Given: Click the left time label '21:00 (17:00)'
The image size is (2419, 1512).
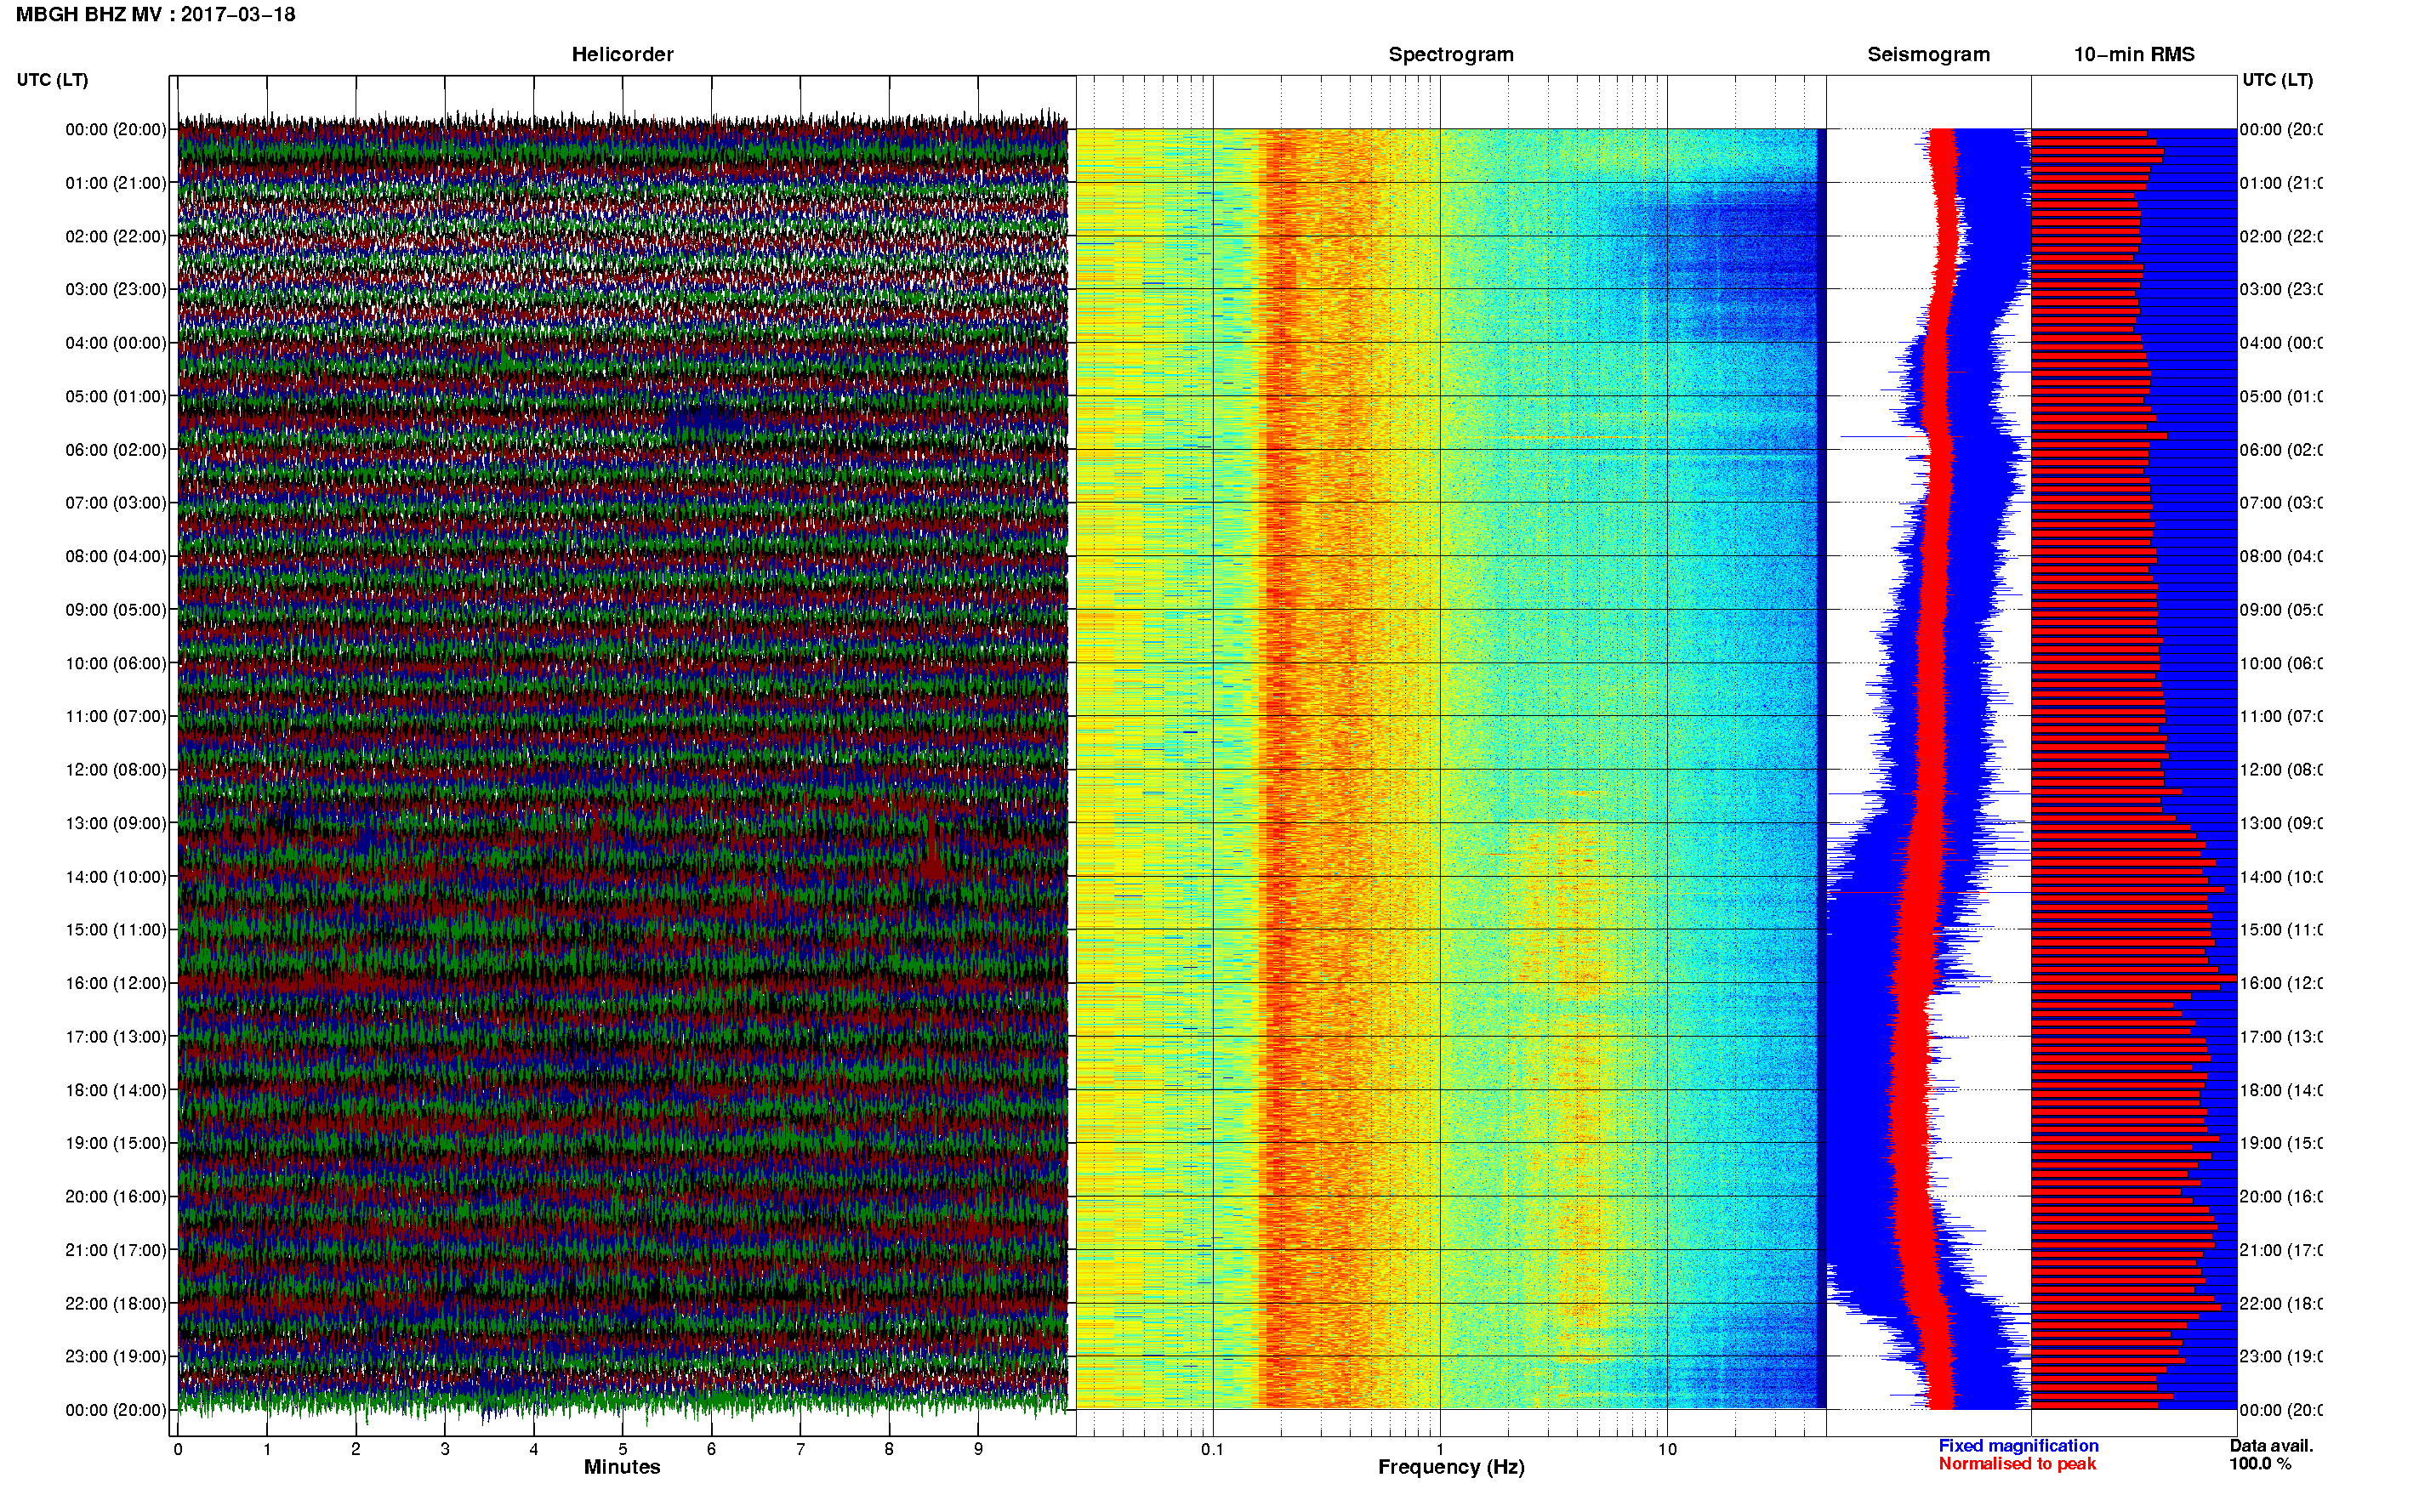Looking at the screenshot, I should pos(116,1250).
